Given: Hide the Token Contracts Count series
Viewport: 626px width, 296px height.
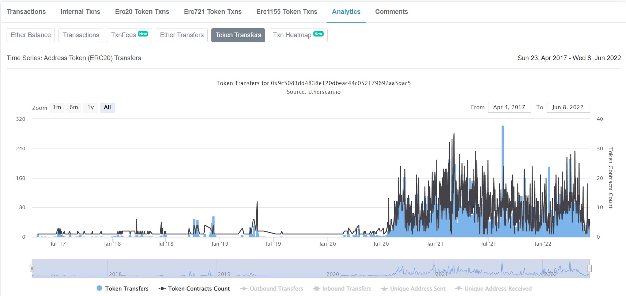Looking at the screenshot, I should [199, 288].
